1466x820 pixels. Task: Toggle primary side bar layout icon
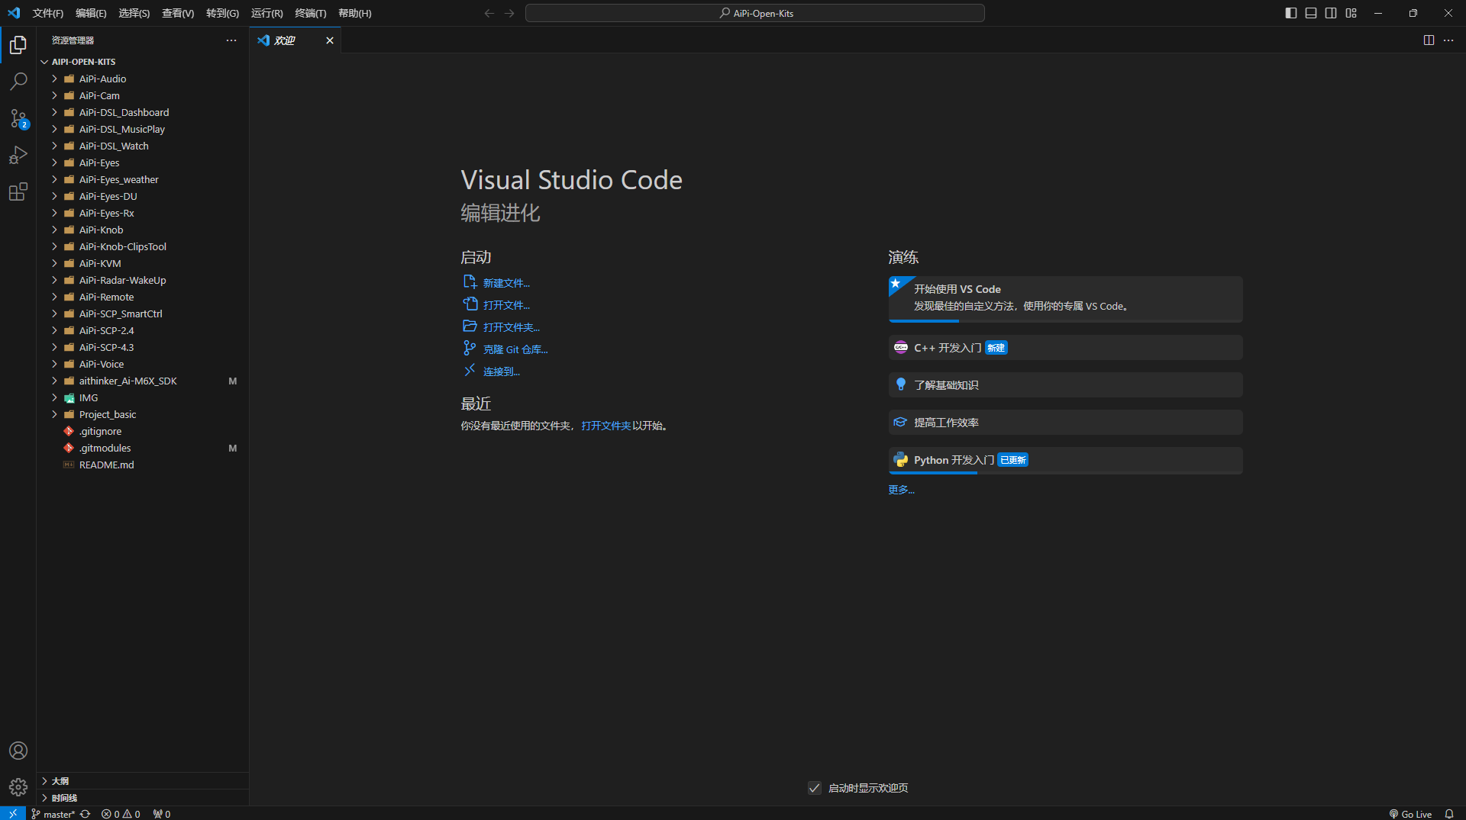(1291, 13)
